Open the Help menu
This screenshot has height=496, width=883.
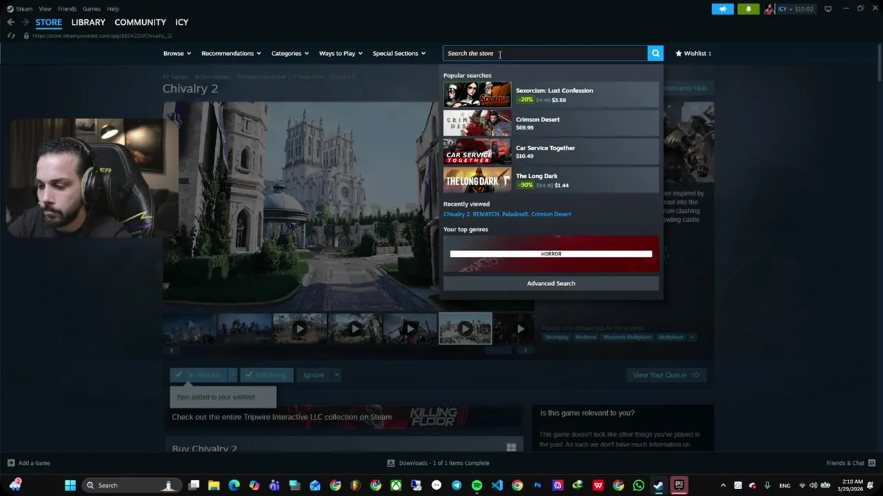112,9
